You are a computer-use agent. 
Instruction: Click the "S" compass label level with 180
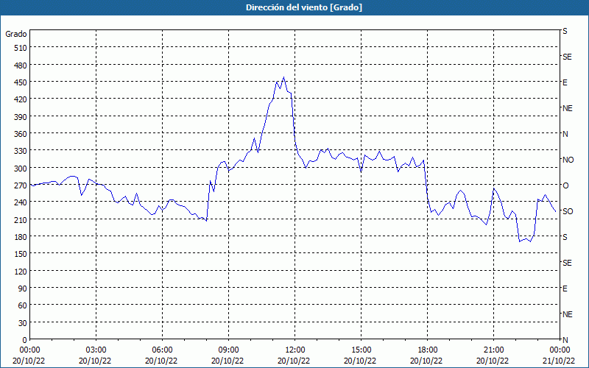click(x=565, y=237)
